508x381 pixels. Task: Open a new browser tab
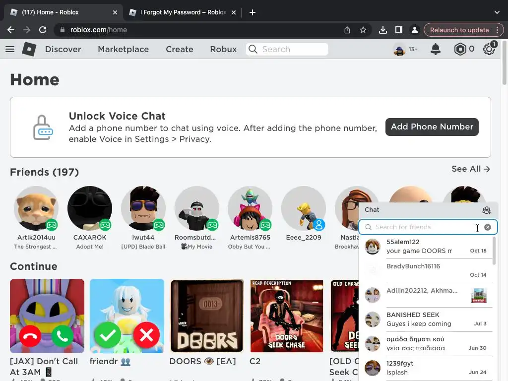pos(253,12)
